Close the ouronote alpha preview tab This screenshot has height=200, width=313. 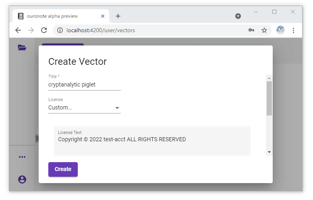coord(103,16)
